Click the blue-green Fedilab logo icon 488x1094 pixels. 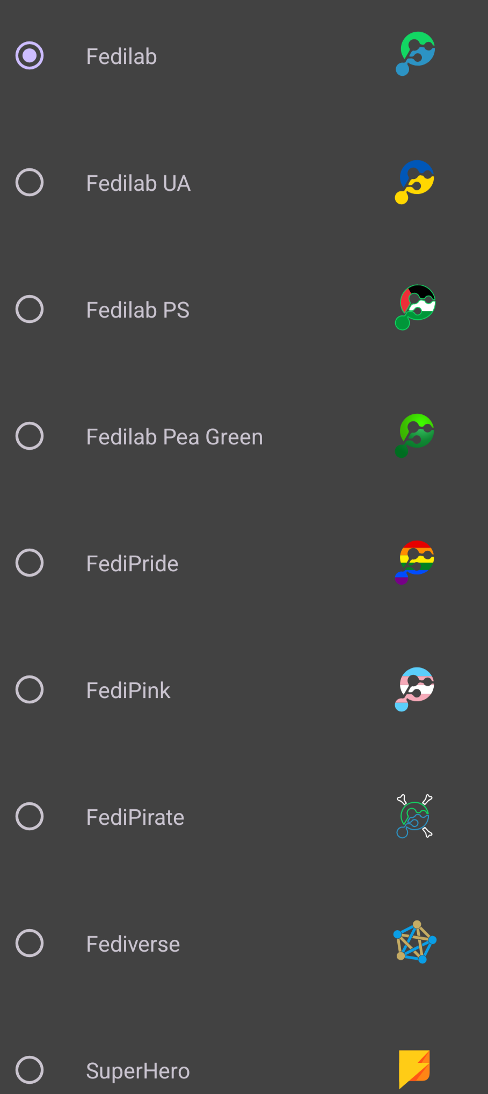tap(415, 54)
